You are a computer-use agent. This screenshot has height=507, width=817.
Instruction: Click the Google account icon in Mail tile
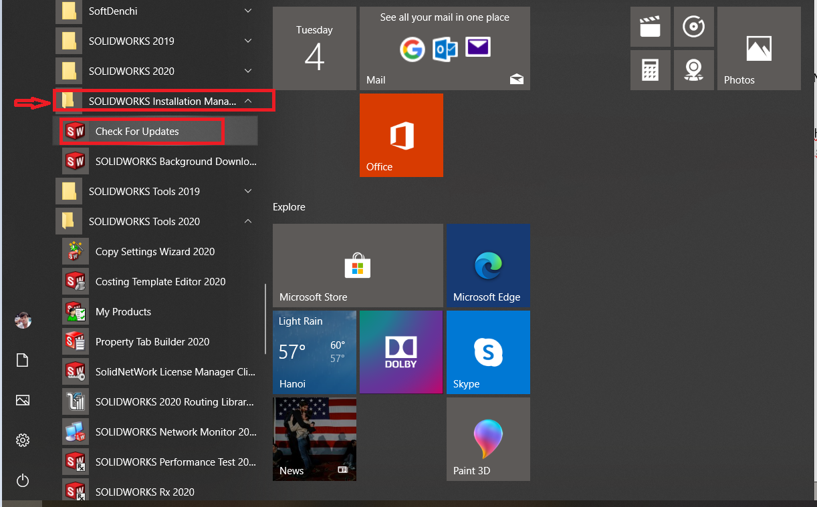tap(413, 49)
